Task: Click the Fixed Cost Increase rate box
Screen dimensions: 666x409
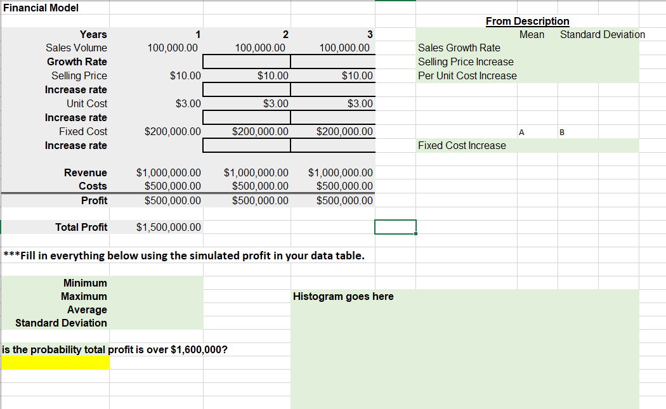Action: [x=246, y=145]
